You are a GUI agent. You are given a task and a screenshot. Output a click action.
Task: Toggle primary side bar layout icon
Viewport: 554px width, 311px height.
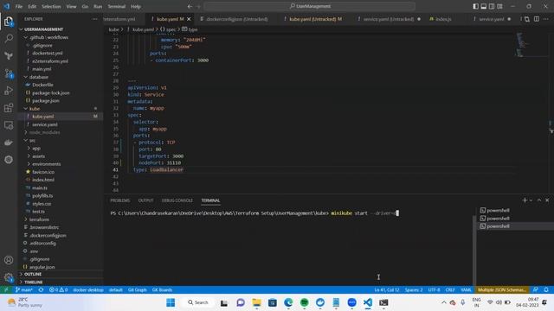(x=475, y=6)
